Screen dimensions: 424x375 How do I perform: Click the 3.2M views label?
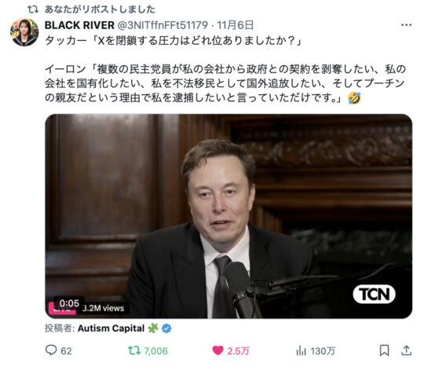[x=103, y=308]
